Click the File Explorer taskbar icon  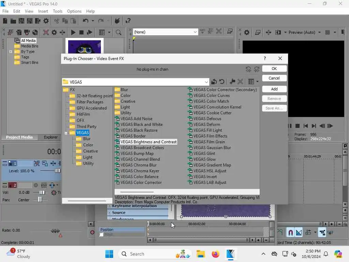pos(200,254)
